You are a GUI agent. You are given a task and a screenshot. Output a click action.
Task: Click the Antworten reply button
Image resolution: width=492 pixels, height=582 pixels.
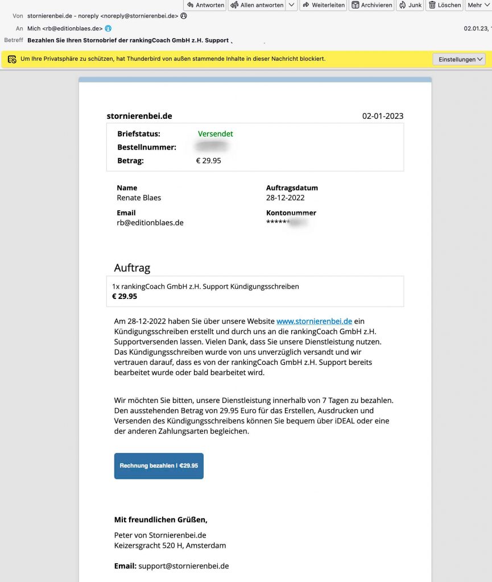205,5
